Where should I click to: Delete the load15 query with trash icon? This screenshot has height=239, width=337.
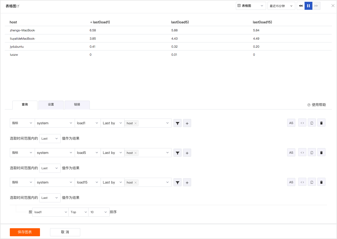tap(321, 182)
